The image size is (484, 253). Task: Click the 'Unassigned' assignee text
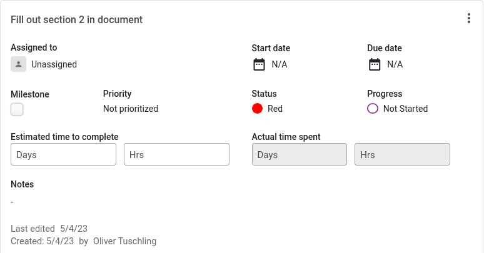pos(54,64)
